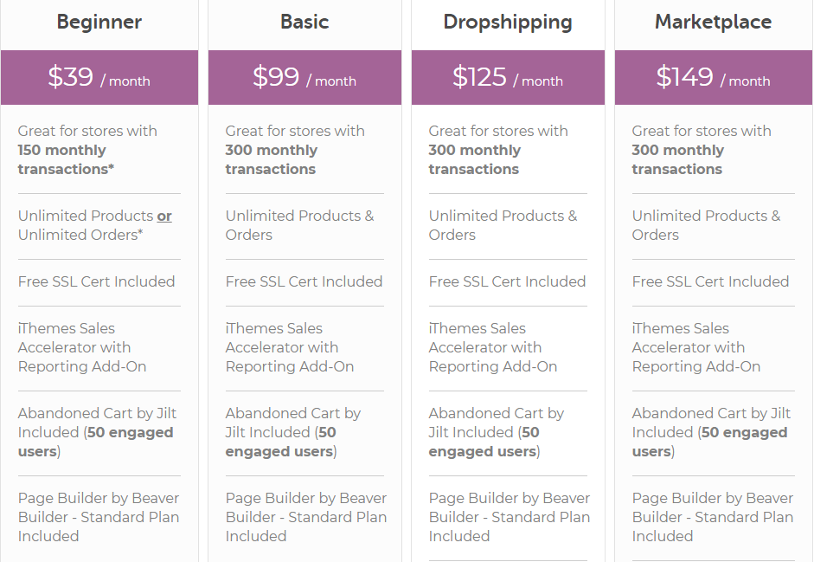Click Basic plan '300 monthly transactions' text
The image size is (814, 562).
pos(271,159)
